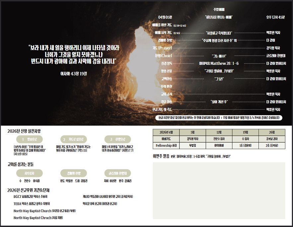Click the 'North Way Baptist Chruch' line
The height and width of the screenshot is (227, 293).
coord(38,218)
